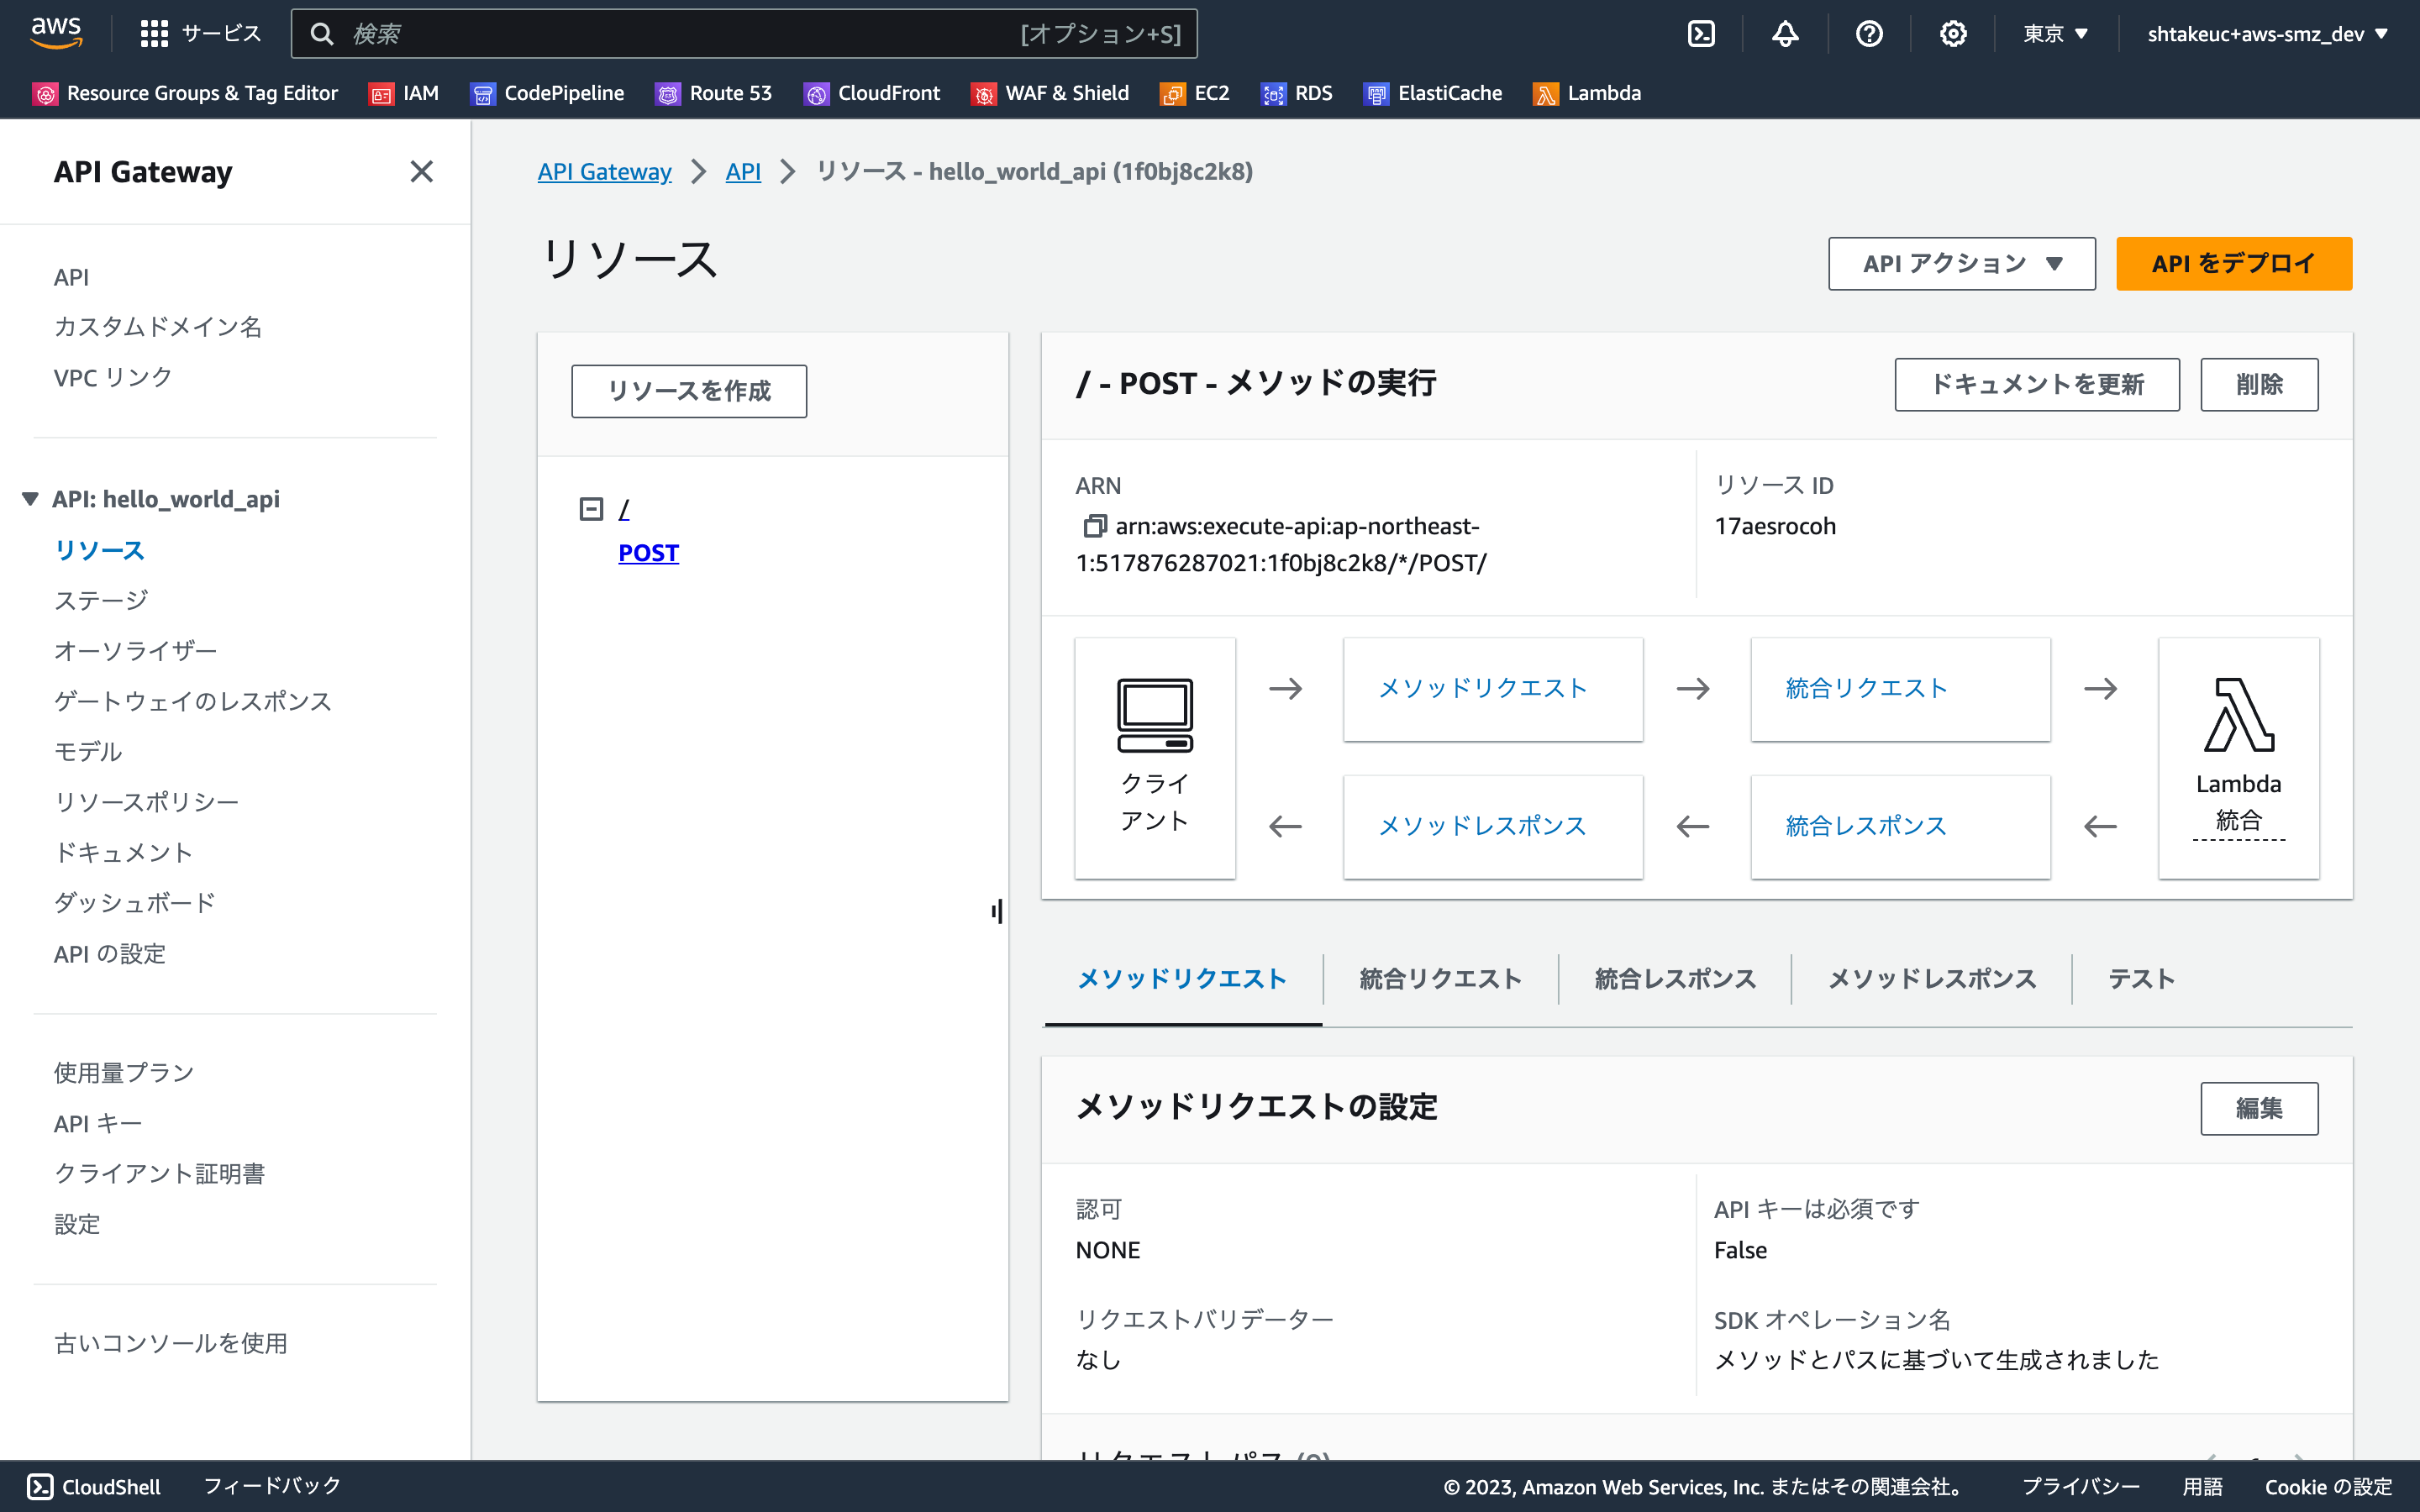
Task: Open the settings gear icon
Action: point(1953,34)
